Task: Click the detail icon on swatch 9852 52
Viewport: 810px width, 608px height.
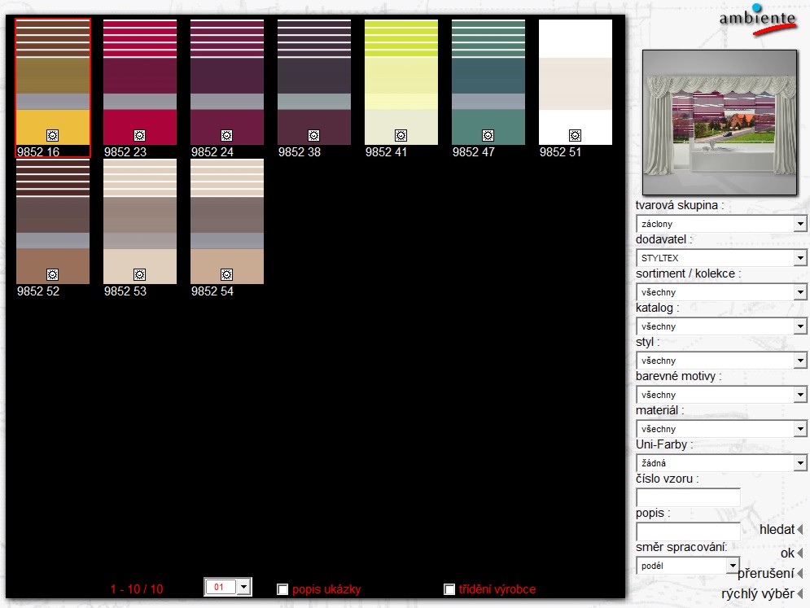Action: [52, 274]
